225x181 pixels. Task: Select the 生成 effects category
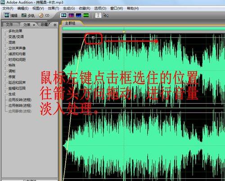click(x=12, y=94)
